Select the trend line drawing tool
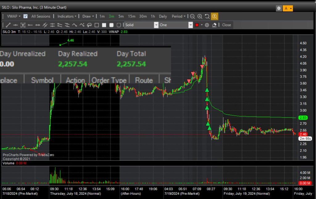Image resolution: width=316 pixels, height=199 pixels. [x=8, y=25]
